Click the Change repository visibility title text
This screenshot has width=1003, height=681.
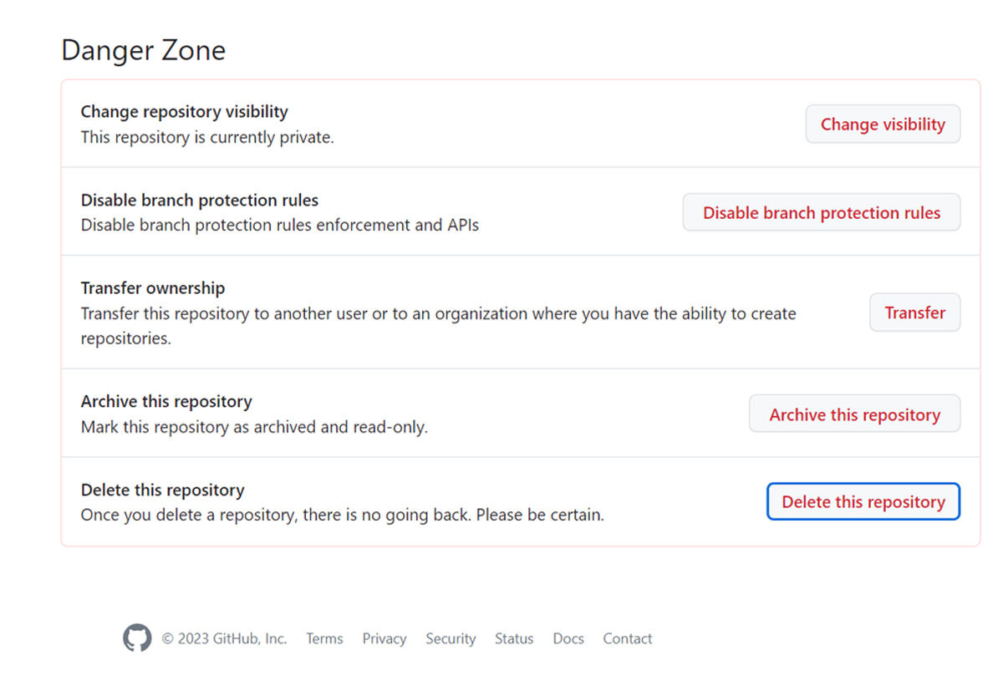(x=184, y=112)
